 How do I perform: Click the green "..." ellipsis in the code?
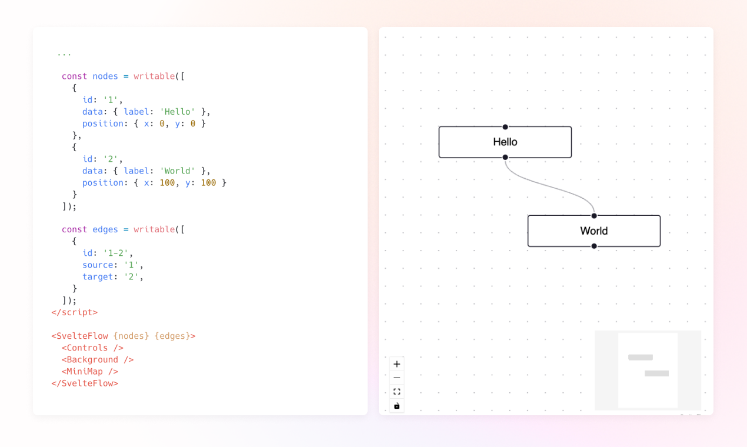[64, 54]
